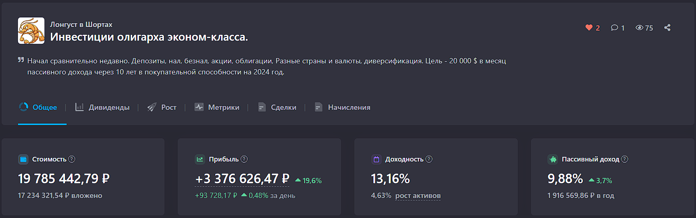
Task: Open comments via speech bubble icon
Action: coord(615,28)
